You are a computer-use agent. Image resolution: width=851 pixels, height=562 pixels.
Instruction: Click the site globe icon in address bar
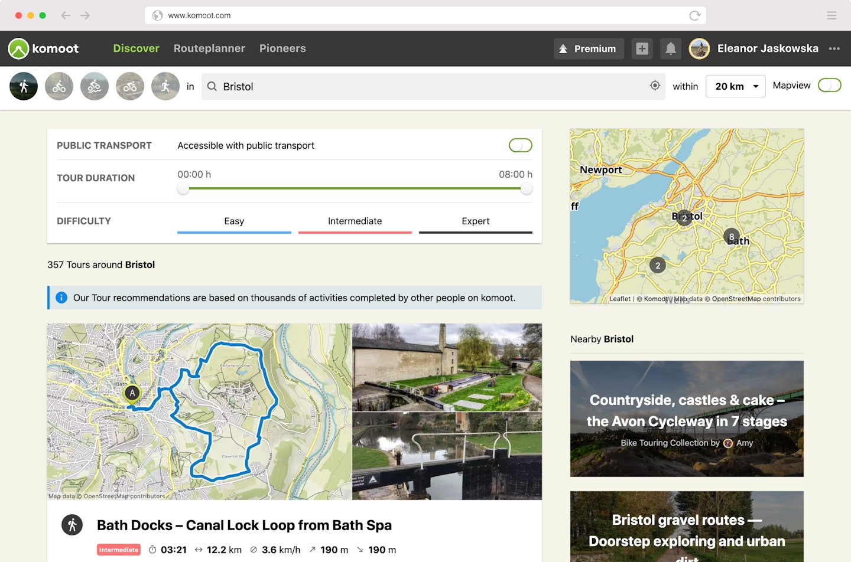[157, 15]
